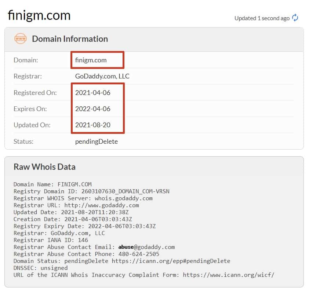Viewport: 309px width, 293px height.
Task: Click the 'DNSSEC: unsigned' line
Action: (40, 268)
